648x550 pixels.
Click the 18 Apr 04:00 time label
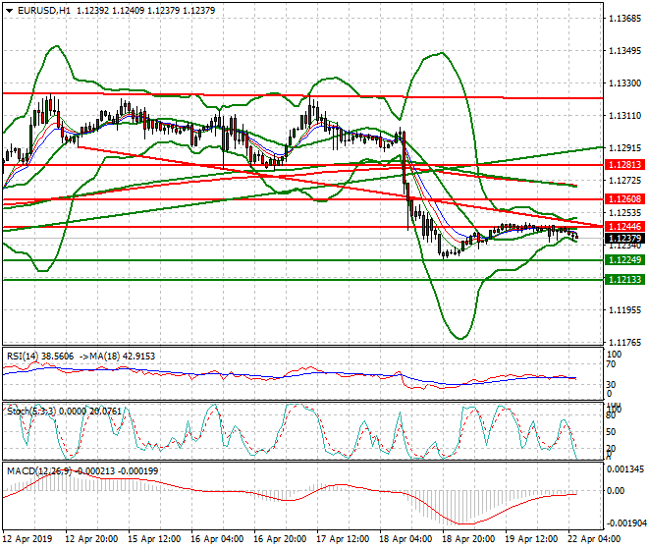(x=405, y=539)
